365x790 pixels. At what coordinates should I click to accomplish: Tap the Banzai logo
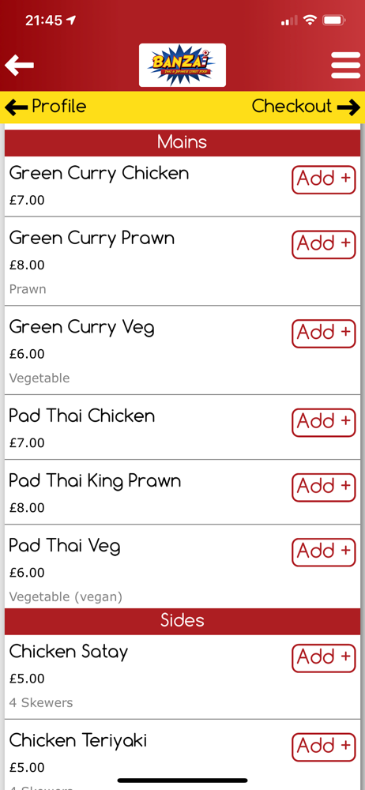(x=182, y=65)
